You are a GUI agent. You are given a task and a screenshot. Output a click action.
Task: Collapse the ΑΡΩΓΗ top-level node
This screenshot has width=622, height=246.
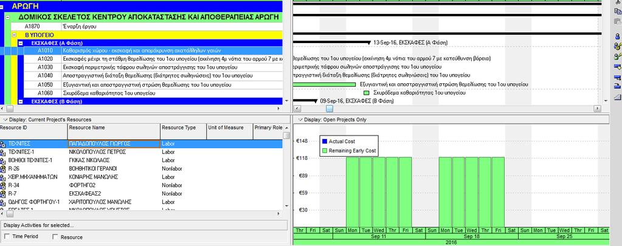point(2,7)
